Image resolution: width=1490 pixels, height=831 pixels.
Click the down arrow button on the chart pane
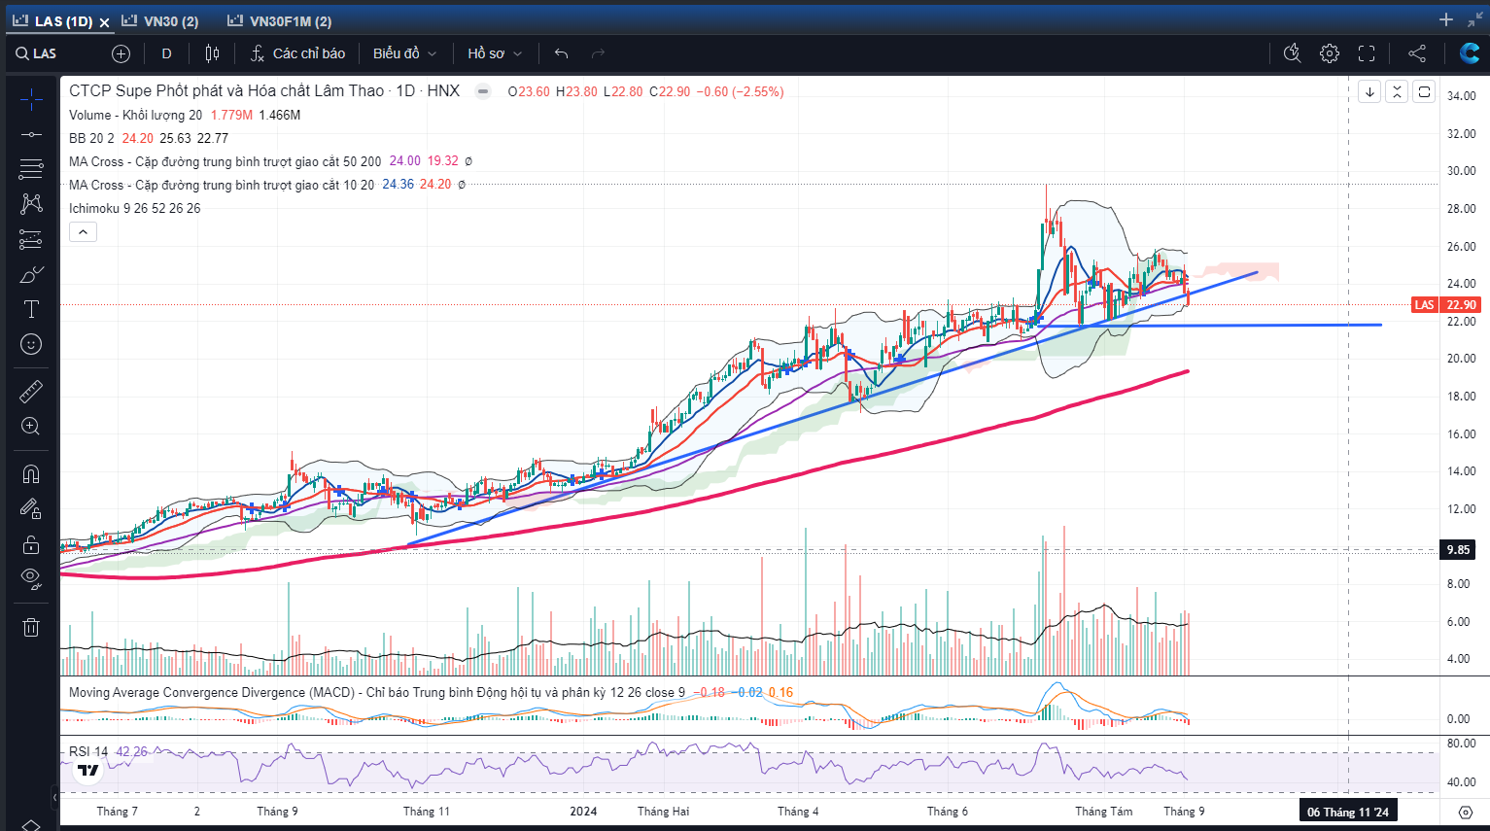point(1369,92)
